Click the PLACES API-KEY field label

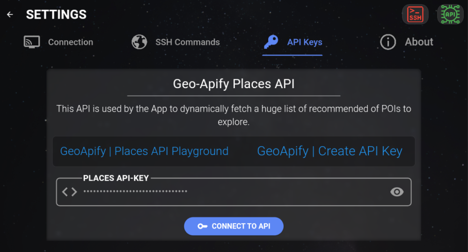pos(116,178)
